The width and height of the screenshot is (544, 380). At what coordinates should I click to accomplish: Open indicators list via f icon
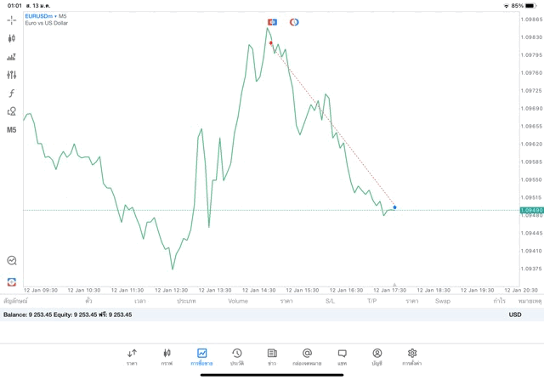(x=12, y=94)
